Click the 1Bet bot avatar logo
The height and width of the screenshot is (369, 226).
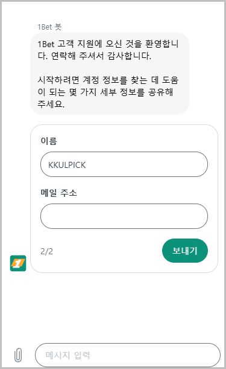pos(18,263)
